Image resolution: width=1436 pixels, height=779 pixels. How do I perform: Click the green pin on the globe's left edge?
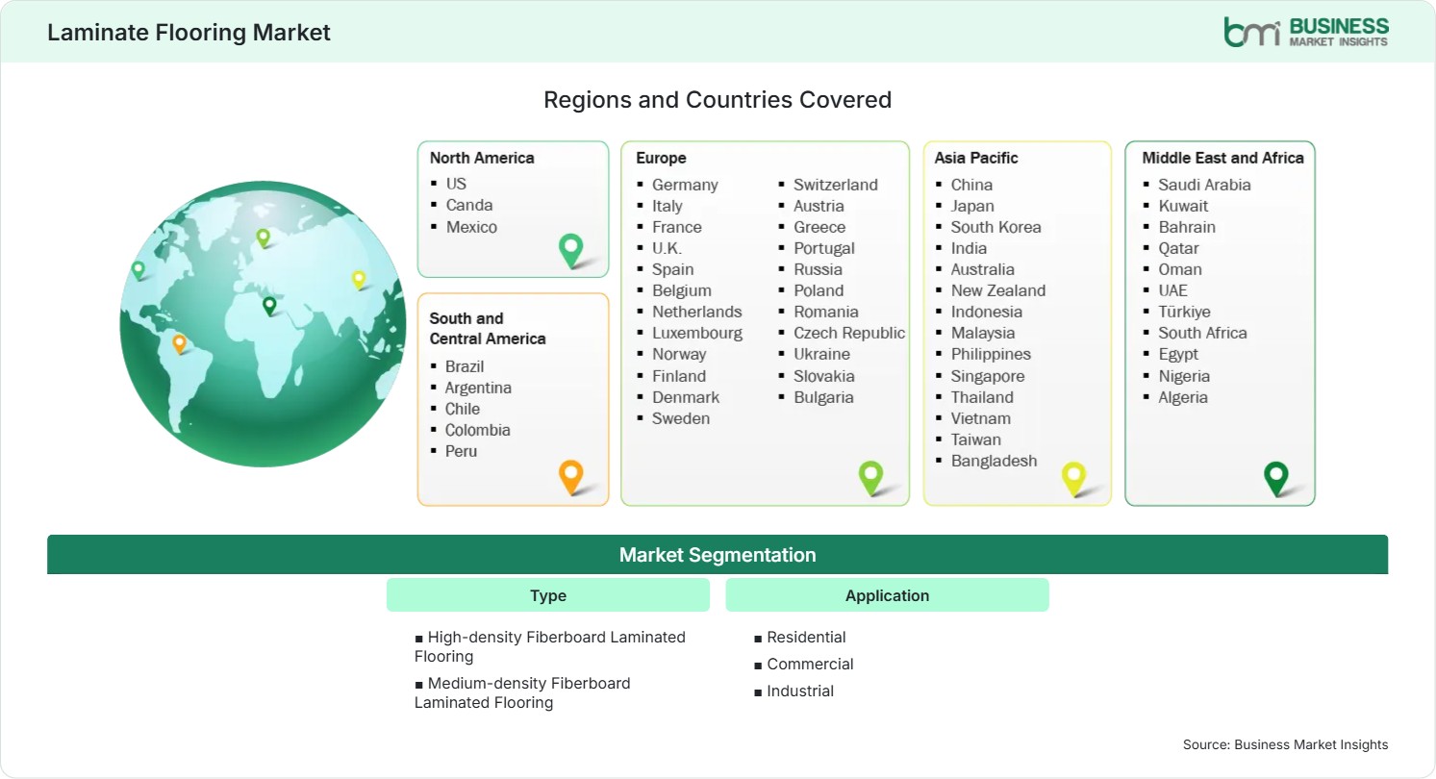point(139,270)
